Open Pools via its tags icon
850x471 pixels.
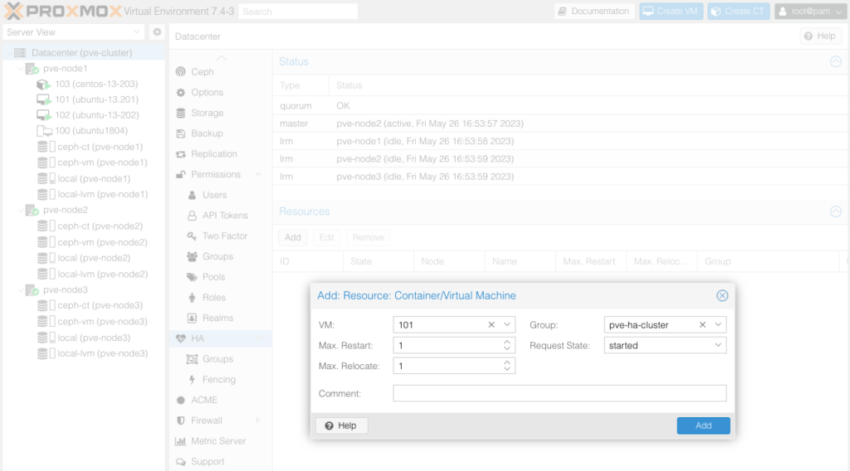(x=192, y=277)
